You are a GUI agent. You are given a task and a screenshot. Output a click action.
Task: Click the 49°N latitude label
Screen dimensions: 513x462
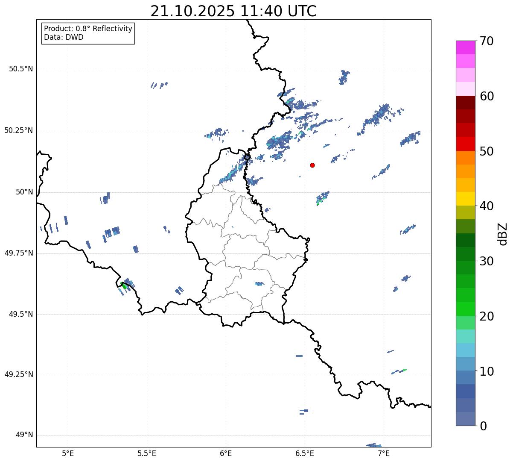click(24, 435)
